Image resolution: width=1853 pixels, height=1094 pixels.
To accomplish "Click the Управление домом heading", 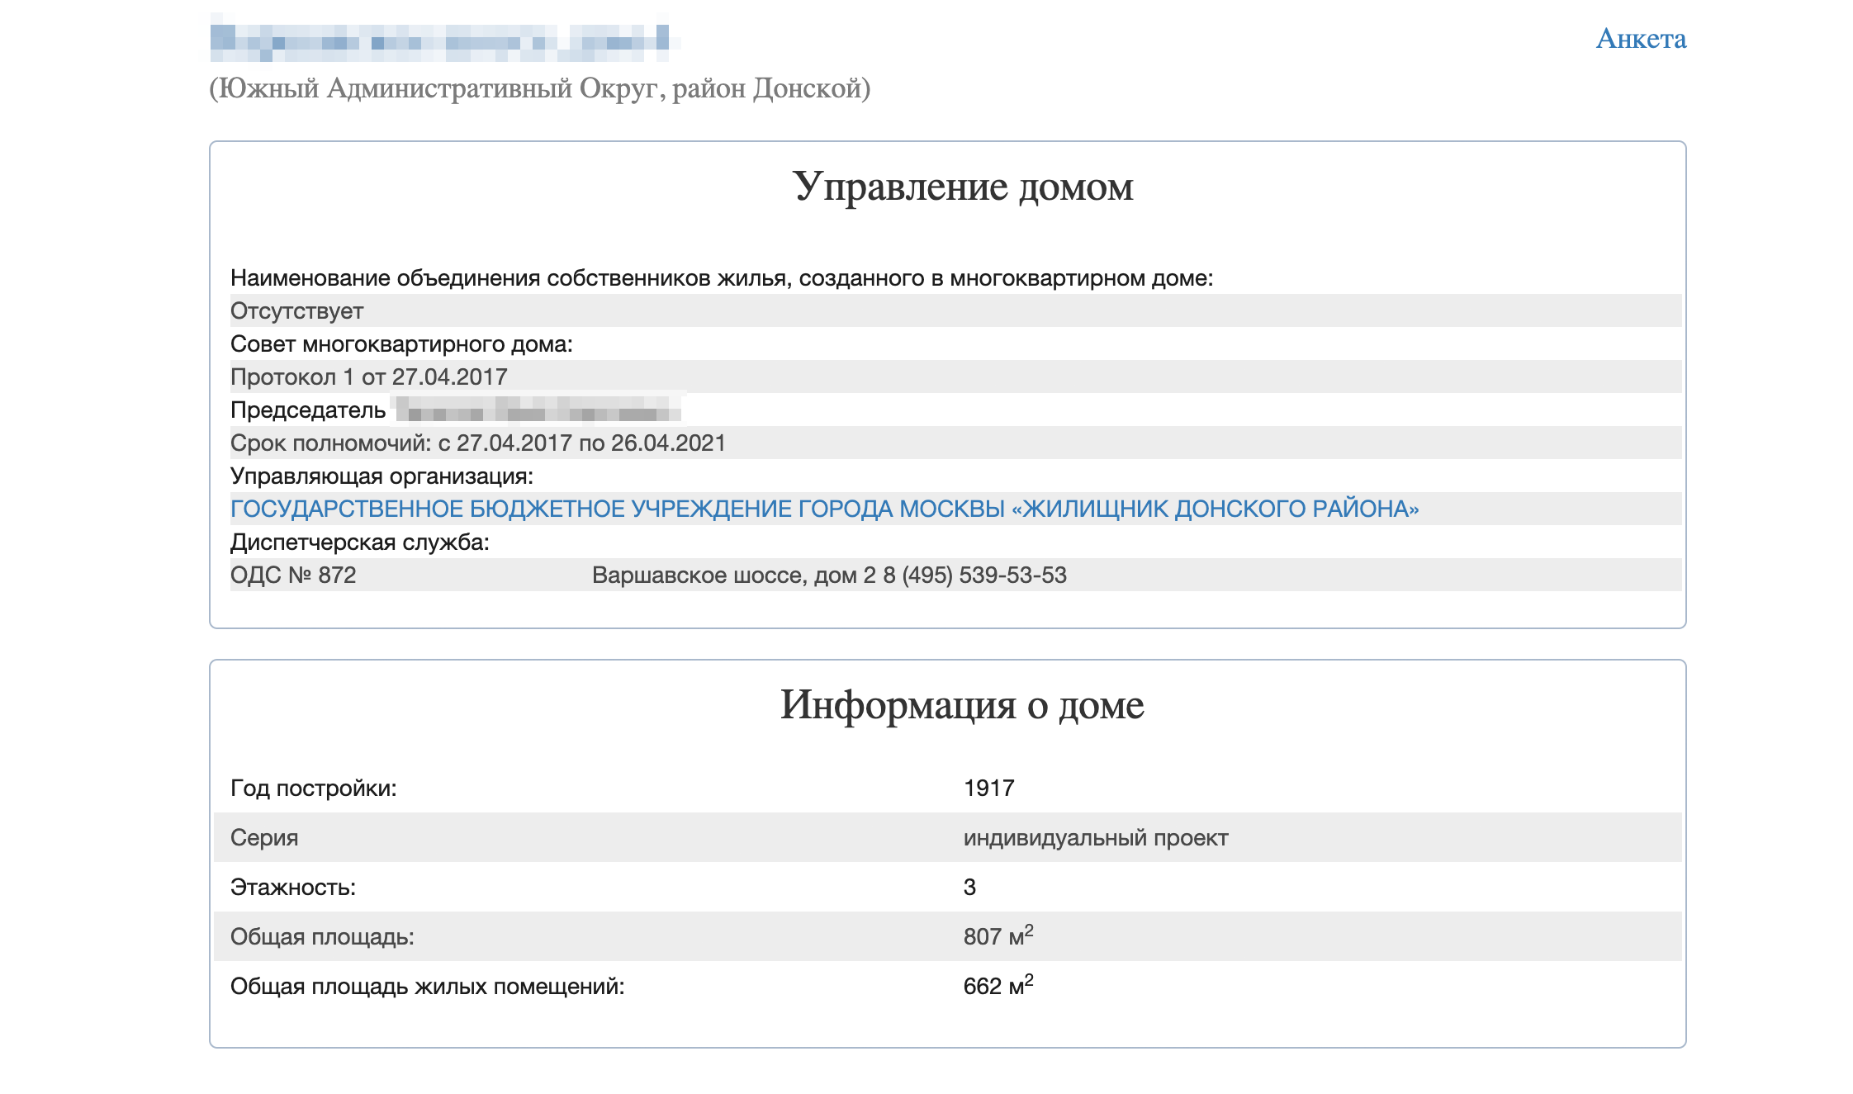I will [x=963, y=187].
